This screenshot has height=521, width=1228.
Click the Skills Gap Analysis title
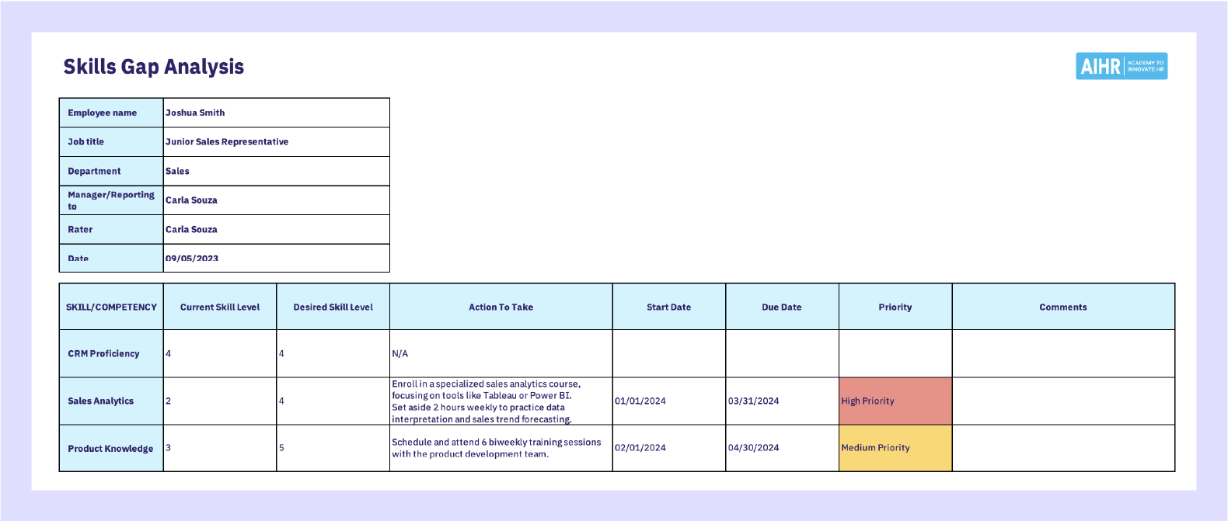pos(154,67)
